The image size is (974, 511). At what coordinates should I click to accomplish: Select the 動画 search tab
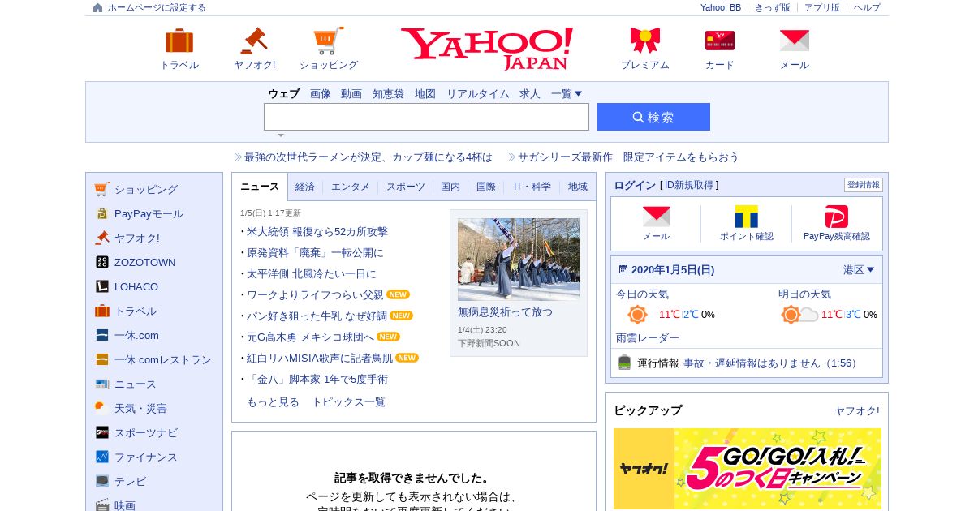[x=351, y=94]
